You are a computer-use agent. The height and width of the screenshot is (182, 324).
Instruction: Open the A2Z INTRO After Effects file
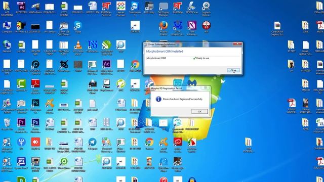tap(21, 8)
